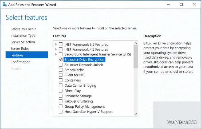Minimize the Add Roles and Features Wizard

click(168, 5)
